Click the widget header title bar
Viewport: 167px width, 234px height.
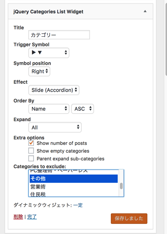pos(81,11)
